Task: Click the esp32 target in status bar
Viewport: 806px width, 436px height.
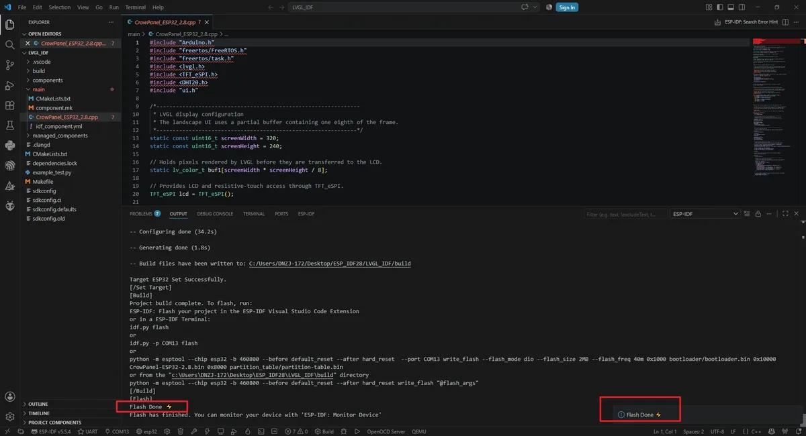Action: pos(146,431)
